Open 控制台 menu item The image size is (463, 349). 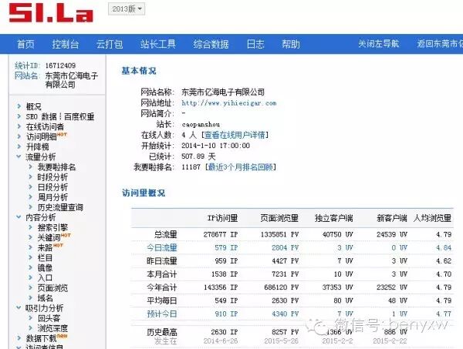[66, 44]
